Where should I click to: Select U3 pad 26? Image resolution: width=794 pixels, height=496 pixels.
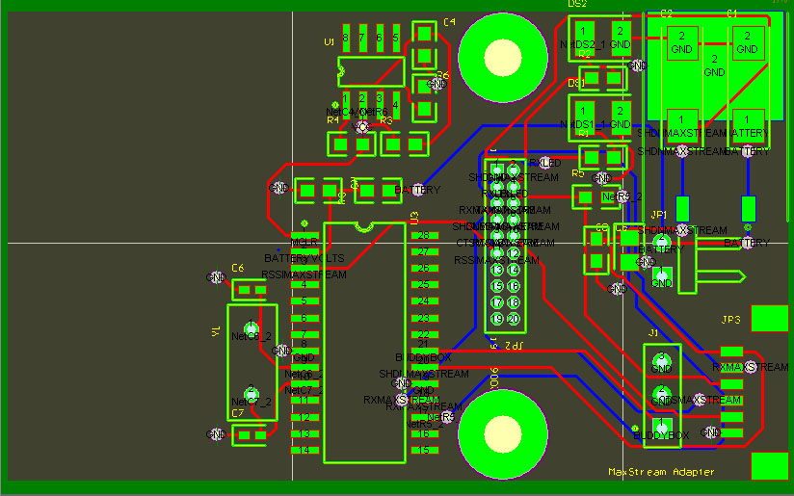coord(424,269)
